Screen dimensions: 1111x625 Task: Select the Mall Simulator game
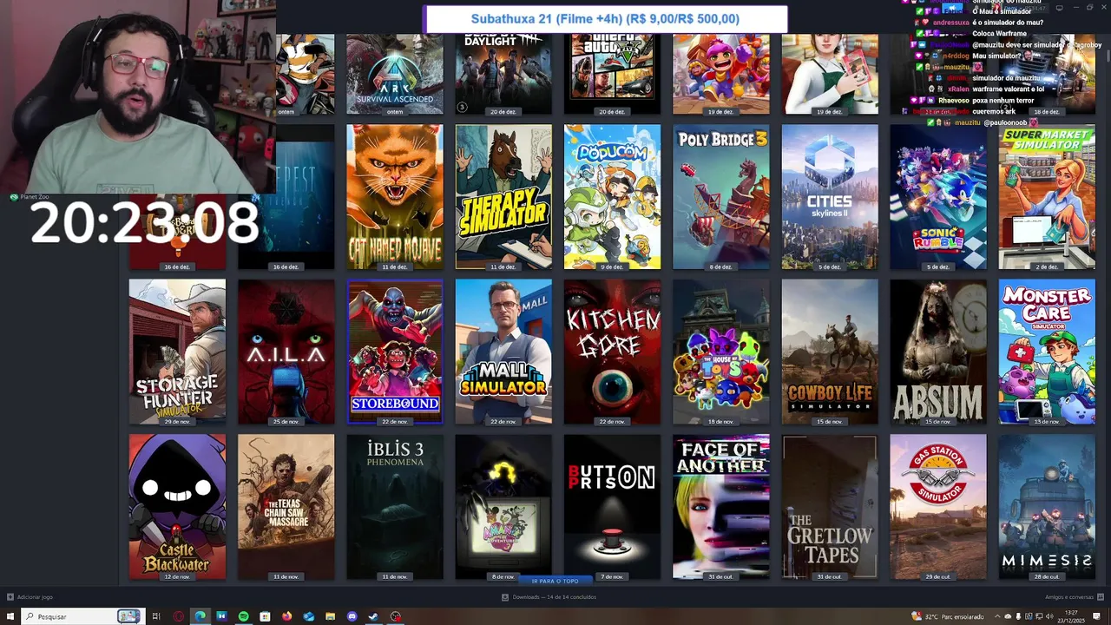coord(503,352)
